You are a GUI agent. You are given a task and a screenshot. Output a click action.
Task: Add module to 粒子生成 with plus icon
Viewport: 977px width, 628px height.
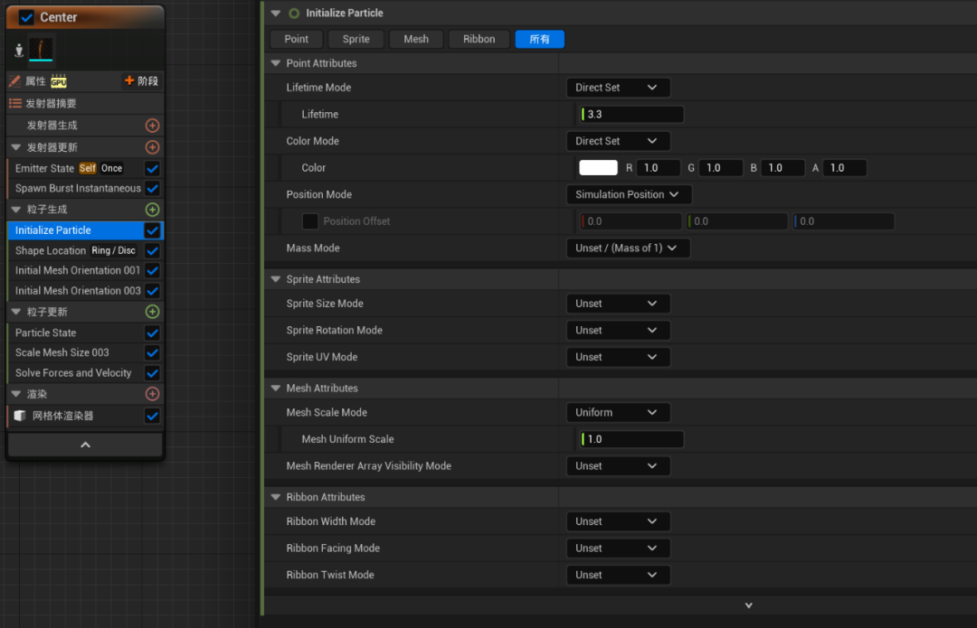[152, 210]
